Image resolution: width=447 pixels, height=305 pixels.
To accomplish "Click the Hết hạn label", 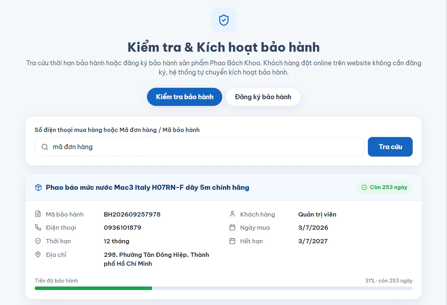I will coord(252,241).
